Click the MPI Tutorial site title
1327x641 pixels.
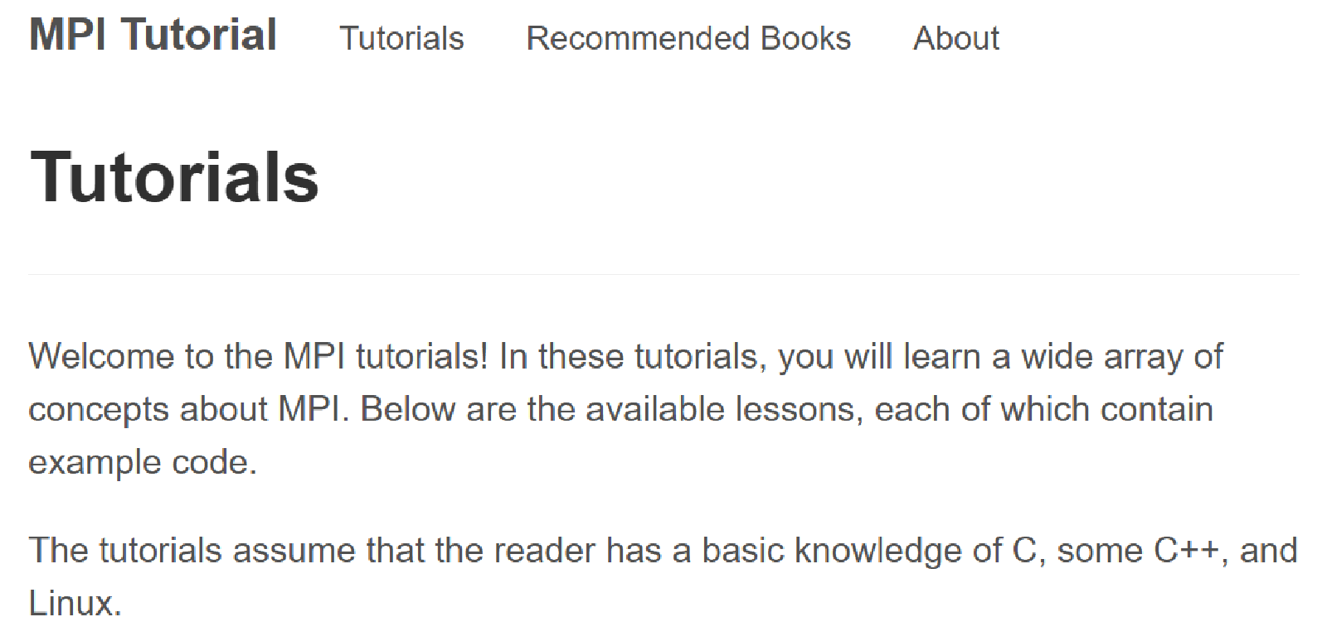[153, 36]
